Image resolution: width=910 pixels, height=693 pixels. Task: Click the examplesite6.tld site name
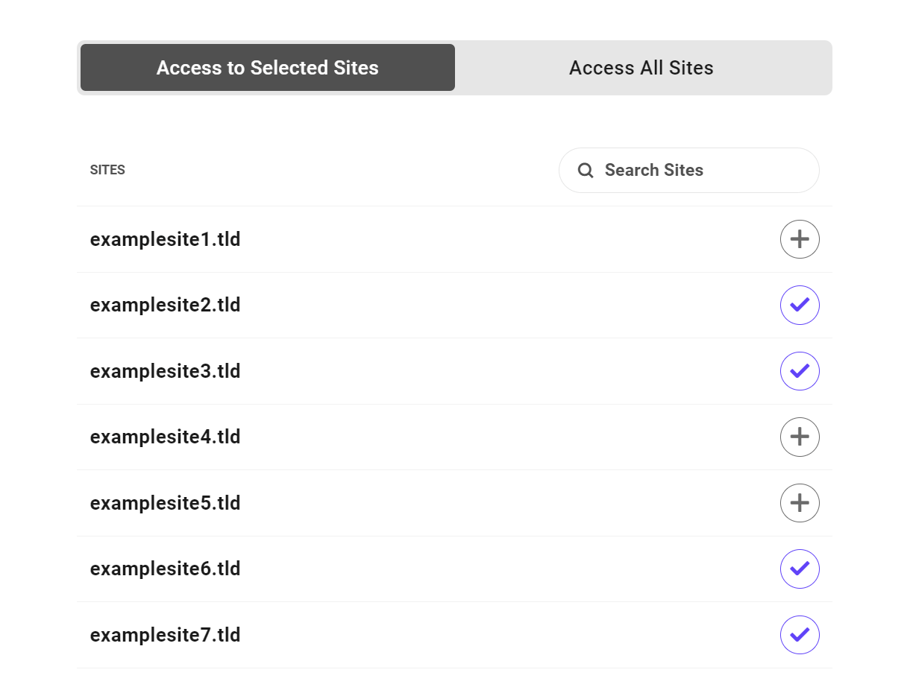click(x=165, y=569)
